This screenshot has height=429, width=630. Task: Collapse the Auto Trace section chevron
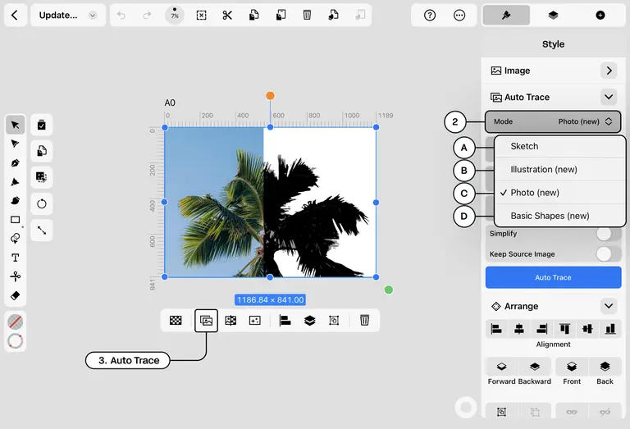click(609, 97)
